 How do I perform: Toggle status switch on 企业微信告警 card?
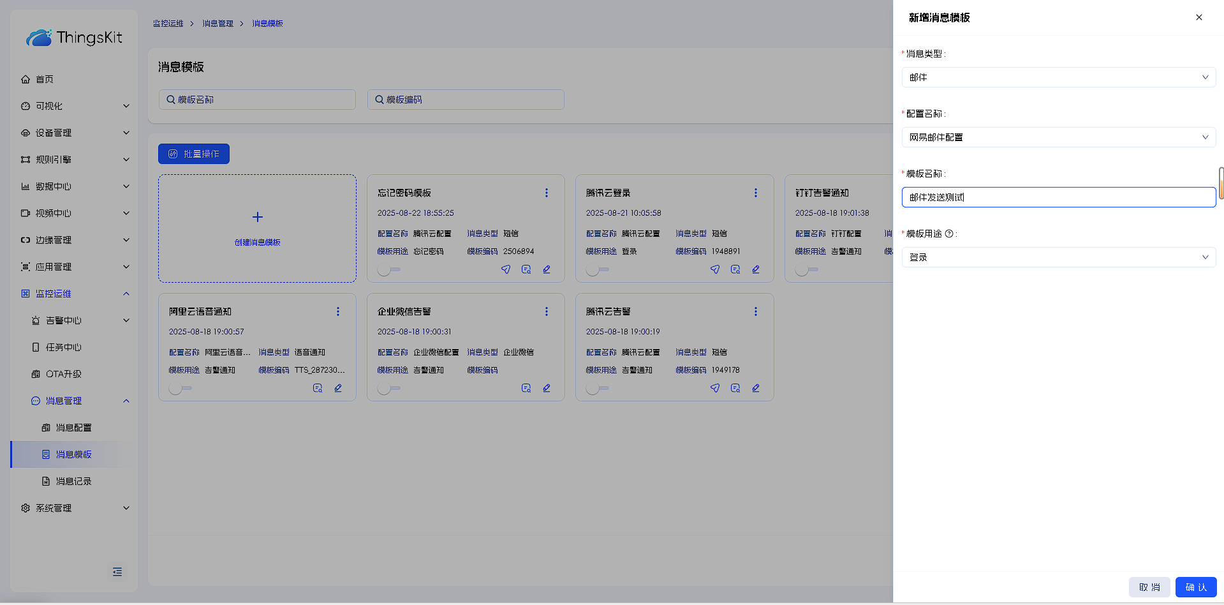click(x=388, y=389)
